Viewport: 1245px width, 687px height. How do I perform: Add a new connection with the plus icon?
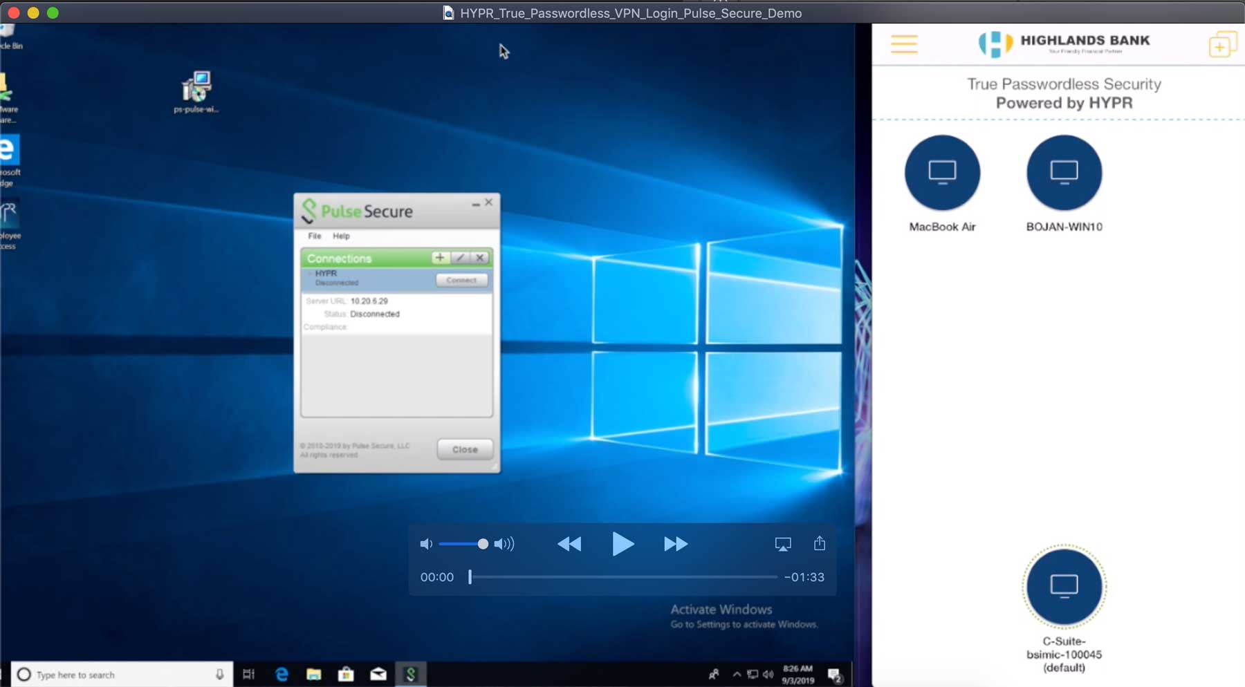tap(440, 258)
